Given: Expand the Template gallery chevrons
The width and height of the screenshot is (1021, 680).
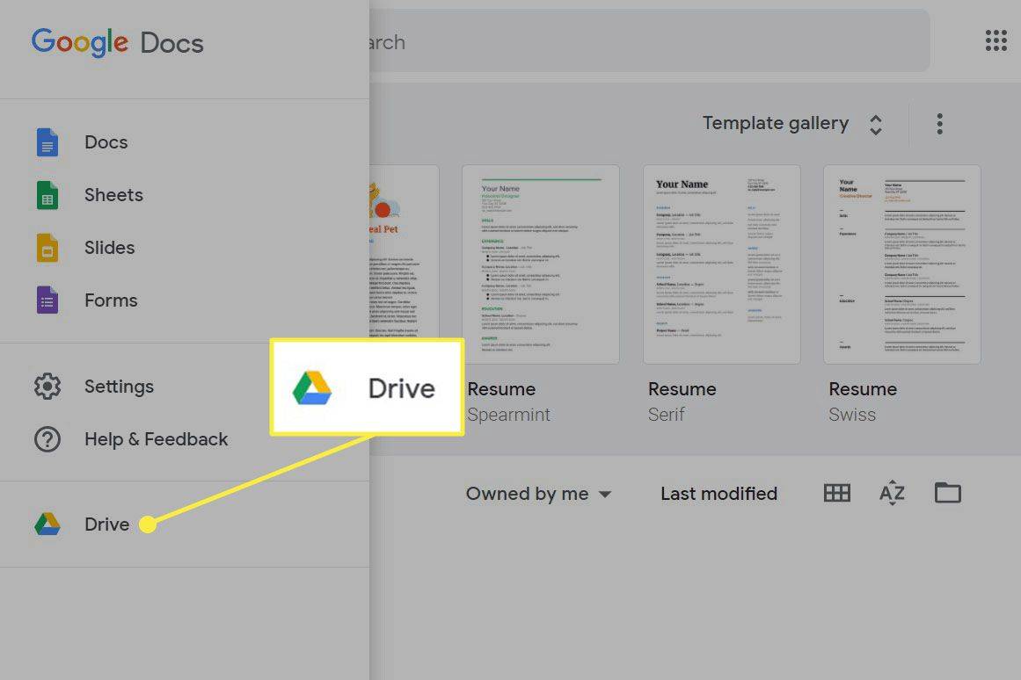Looking at the screenshot, I should point(876,124).
